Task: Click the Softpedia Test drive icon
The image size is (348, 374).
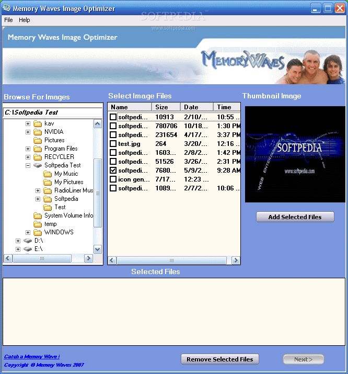Action: (x=38, y=165)
